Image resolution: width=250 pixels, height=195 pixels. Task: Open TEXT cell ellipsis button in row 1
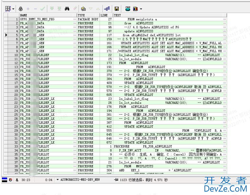(225, 19)
